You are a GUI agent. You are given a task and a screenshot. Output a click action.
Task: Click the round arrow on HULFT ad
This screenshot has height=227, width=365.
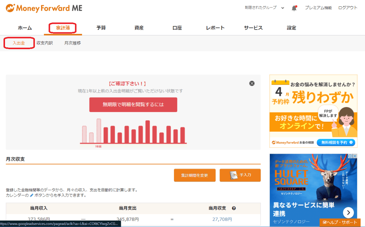(x=348, y=213)
